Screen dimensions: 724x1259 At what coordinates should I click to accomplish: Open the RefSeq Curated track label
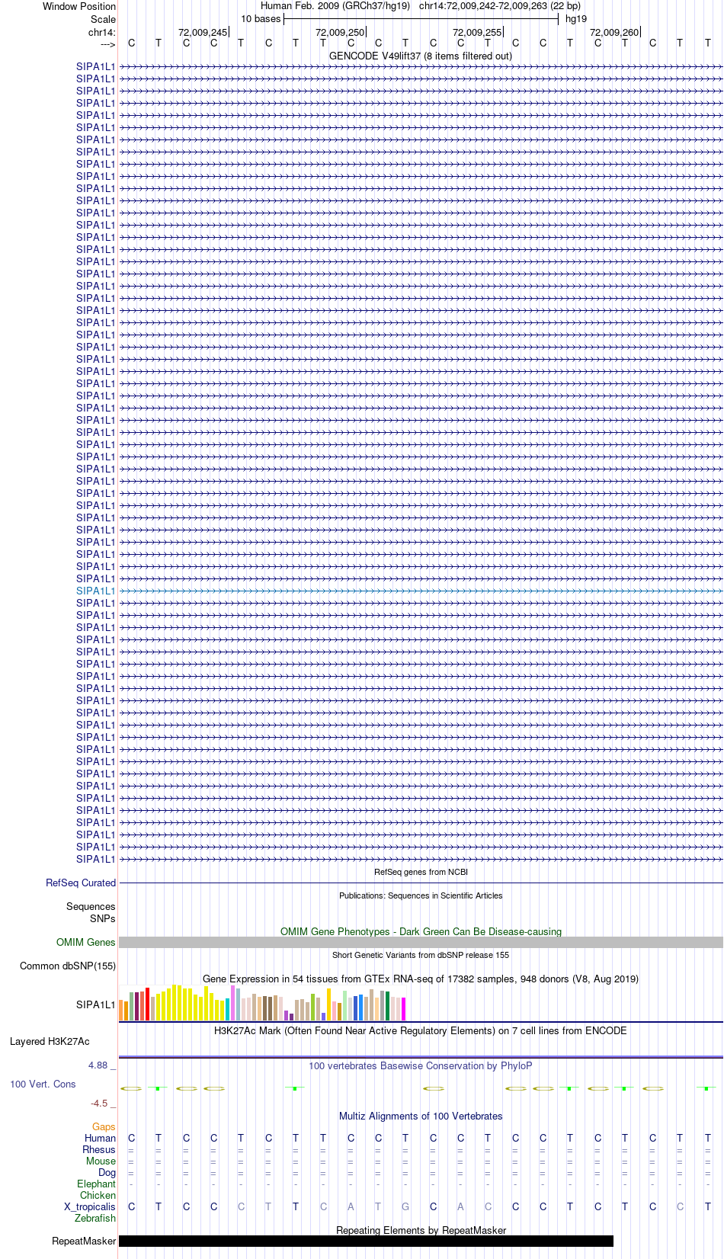coord(81,883)
